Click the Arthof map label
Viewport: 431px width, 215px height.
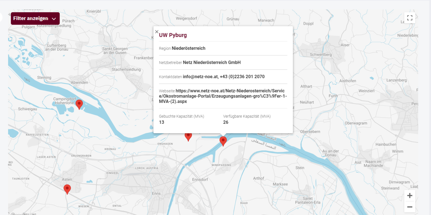click(259, 178)
